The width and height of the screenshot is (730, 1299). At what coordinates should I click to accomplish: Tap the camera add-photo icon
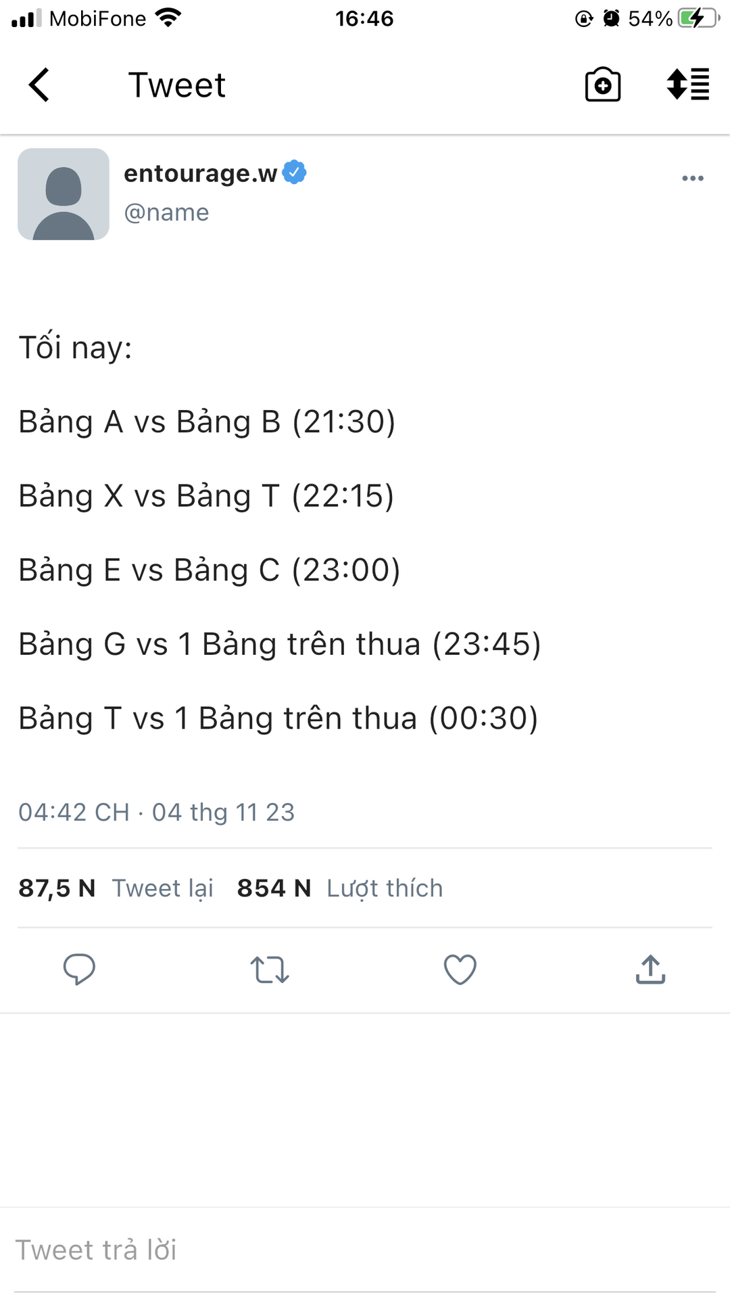(602, 85)
